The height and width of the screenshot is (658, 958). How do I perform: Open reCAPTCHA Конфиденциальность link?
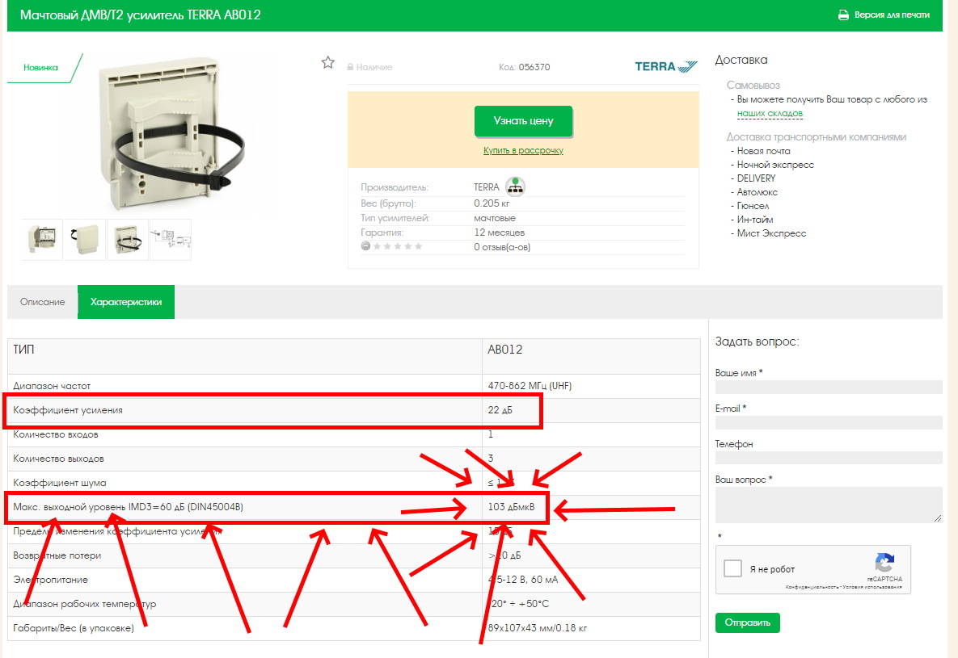click(811, 587)
